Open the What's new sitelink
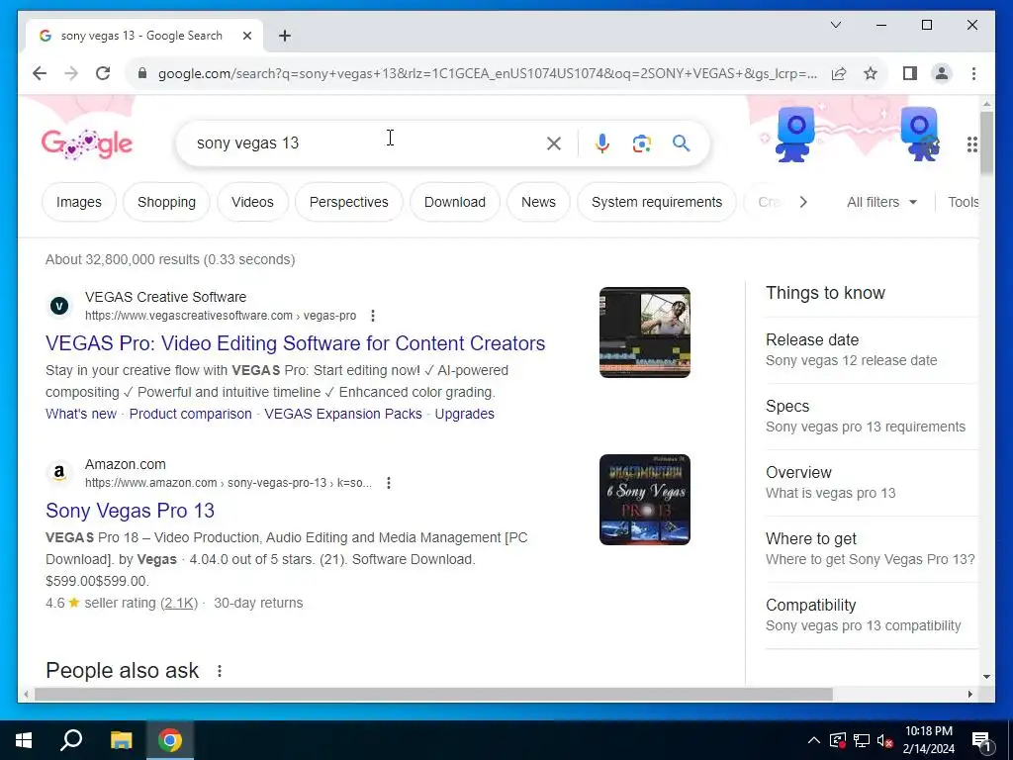1013x760 pixels. point(81,415)
